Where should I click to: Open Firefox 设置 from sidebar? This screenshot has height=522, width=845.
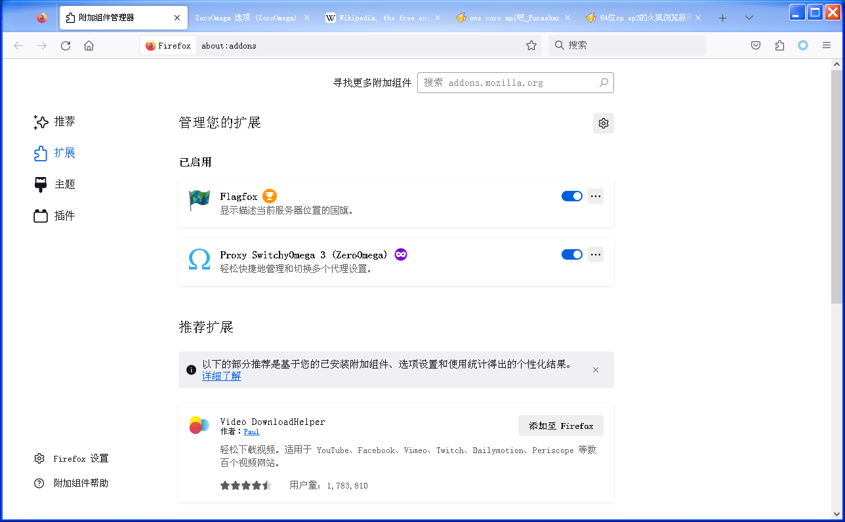coord(71,458)
